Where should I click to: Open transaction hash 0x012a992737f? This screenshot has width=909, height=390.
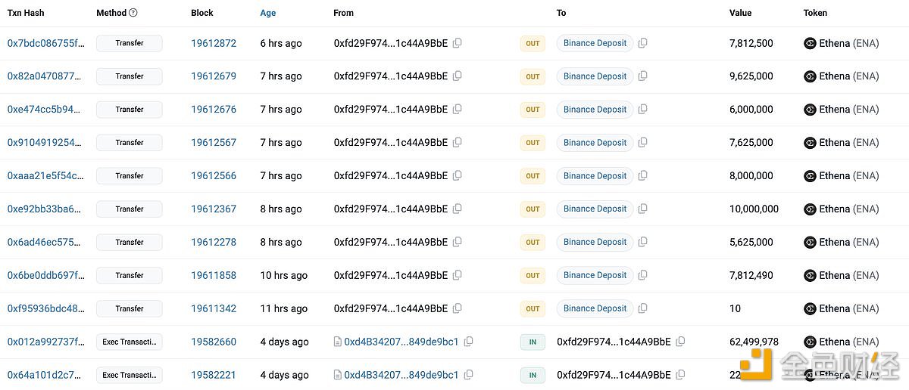coord(46,342)
